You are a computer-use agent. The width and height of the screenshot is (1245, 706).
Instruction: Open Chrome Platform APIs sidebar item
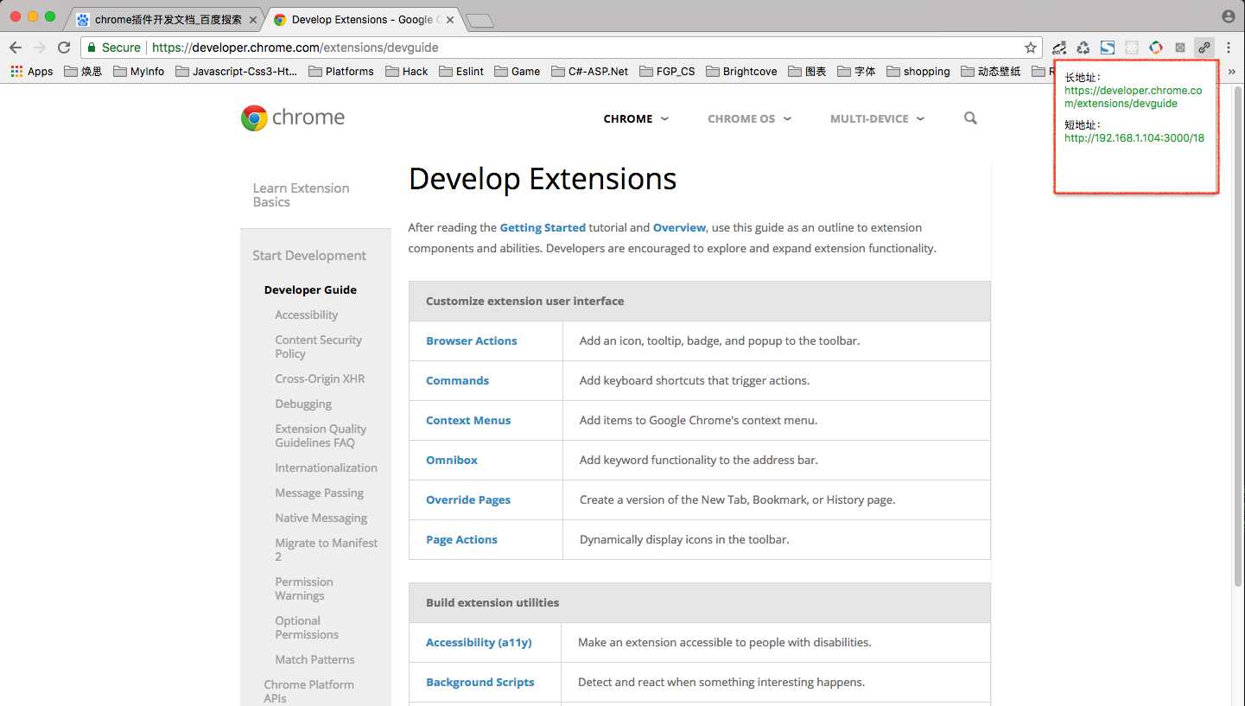308,691
